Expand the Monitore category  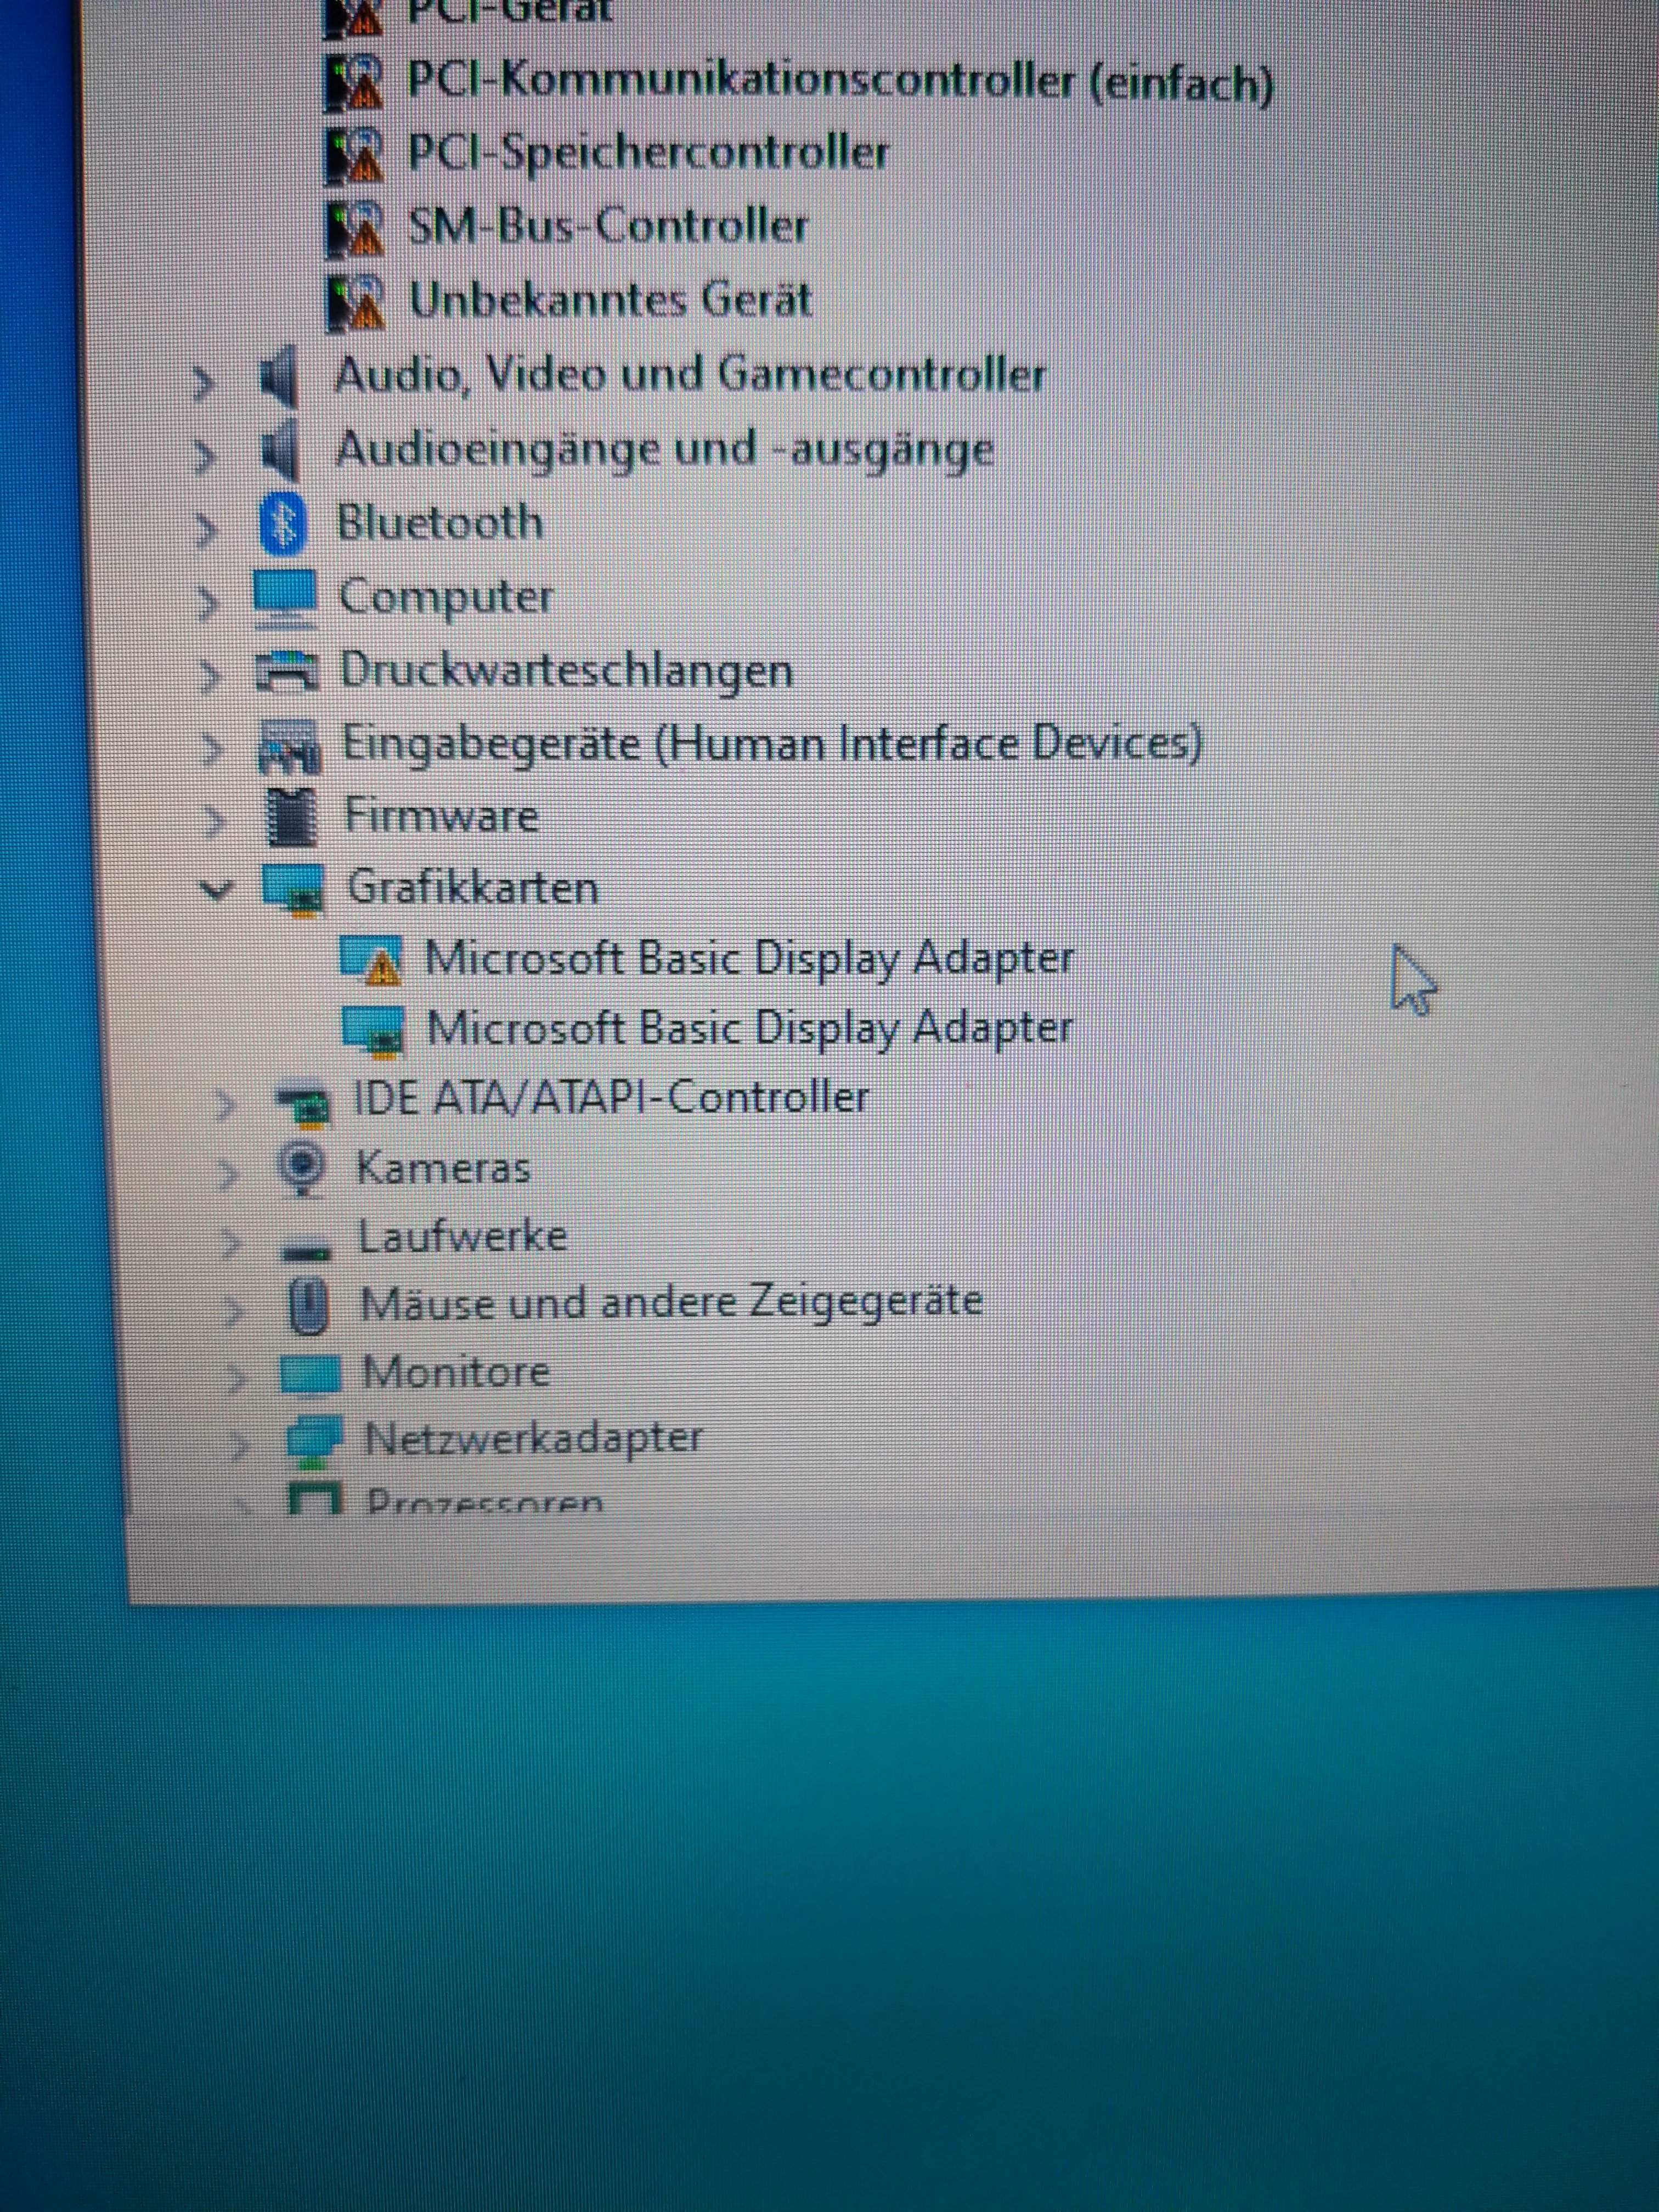(236, 1378)
